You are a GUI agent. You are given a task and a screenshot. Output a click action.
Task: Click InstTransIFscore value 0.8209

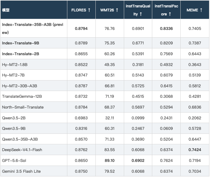point(166,43)
